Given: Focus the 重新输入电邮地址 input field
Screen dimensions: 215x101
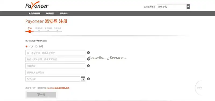Looking at the screenshot, I should pos(55,72).
